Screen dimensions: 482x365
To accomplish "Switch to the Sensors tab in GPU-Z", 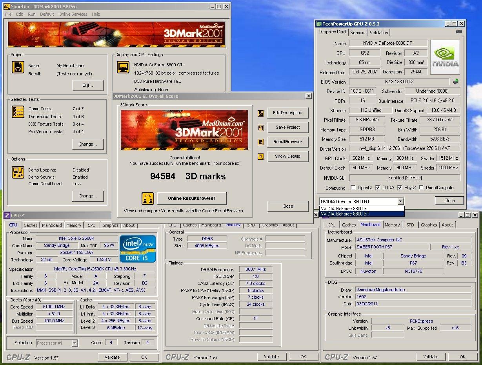I will (358, 33).
